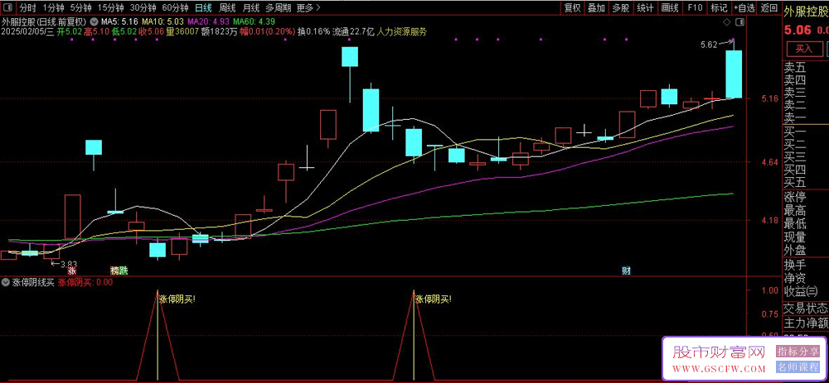829x383 pixels.
Task: Click the 财 financial marker icon
Action: 626,271
